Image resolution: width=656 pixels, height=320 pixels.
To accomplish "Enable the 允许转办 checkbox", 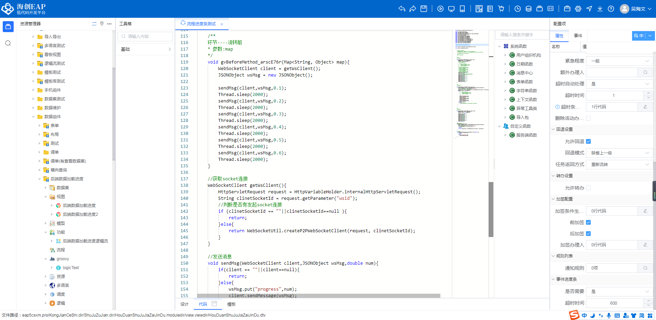I will coord(588,188).
